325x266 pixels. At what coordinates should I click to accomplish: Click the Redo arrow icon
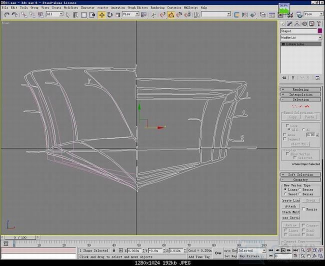point(14,14)
